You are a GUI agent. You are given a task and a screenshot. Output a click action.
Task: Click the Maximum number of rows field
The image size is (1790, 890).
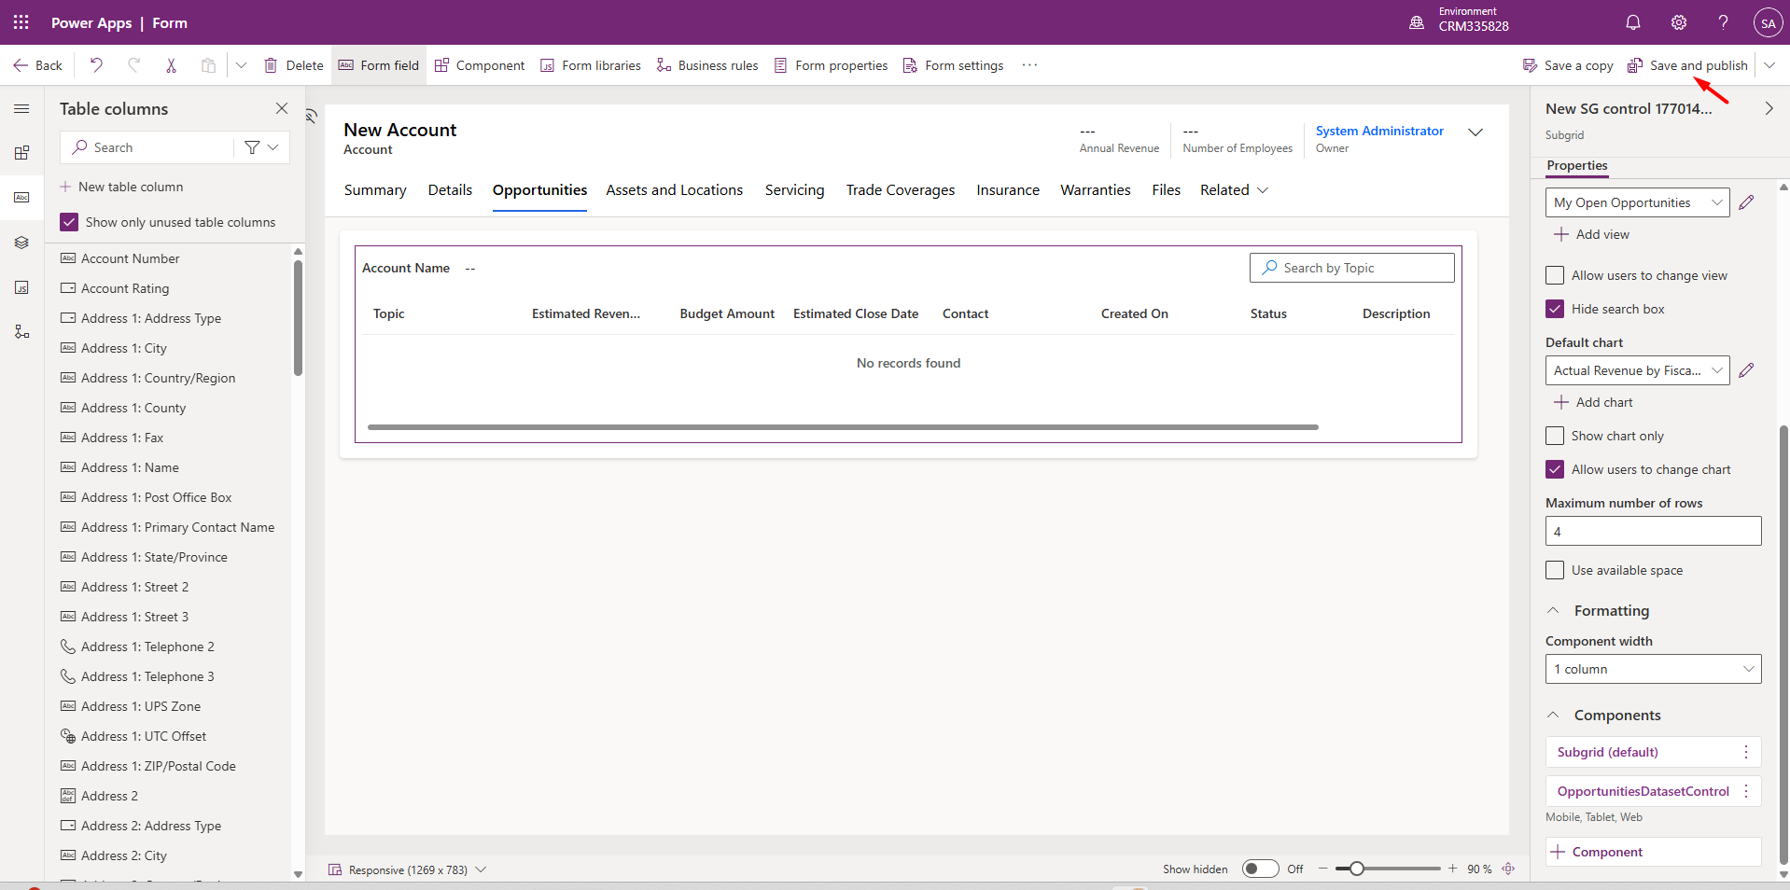click(1653, 531)
